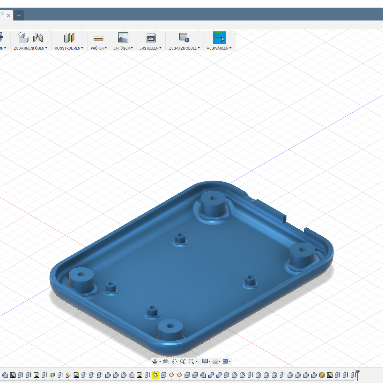Open the ZUSAMMENFÜGEN tool icon
383x383 pixels.
tap(23, 37)
